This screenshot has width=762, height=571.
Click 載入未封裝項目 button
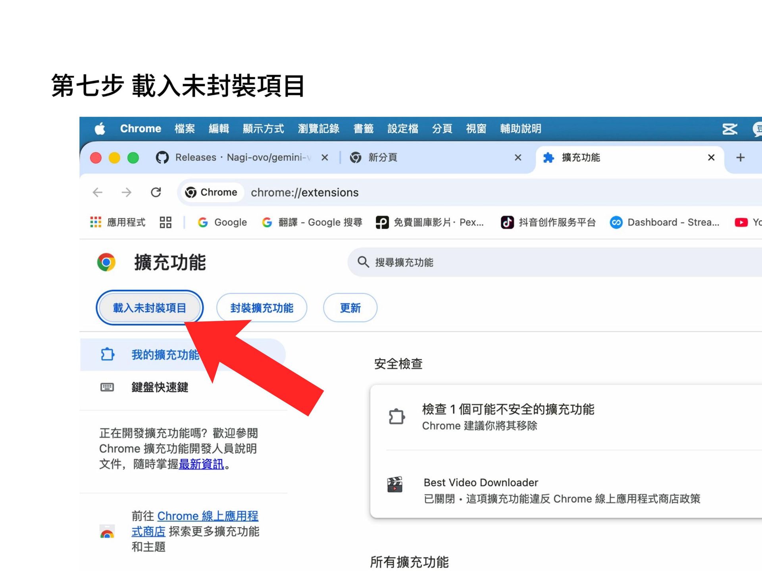[x=150, y=308]
